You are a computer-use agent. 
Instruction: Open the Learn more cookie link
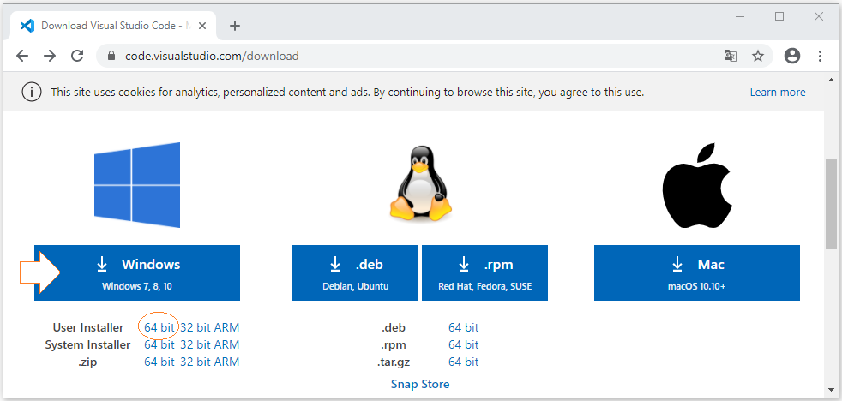click(778, 93)
